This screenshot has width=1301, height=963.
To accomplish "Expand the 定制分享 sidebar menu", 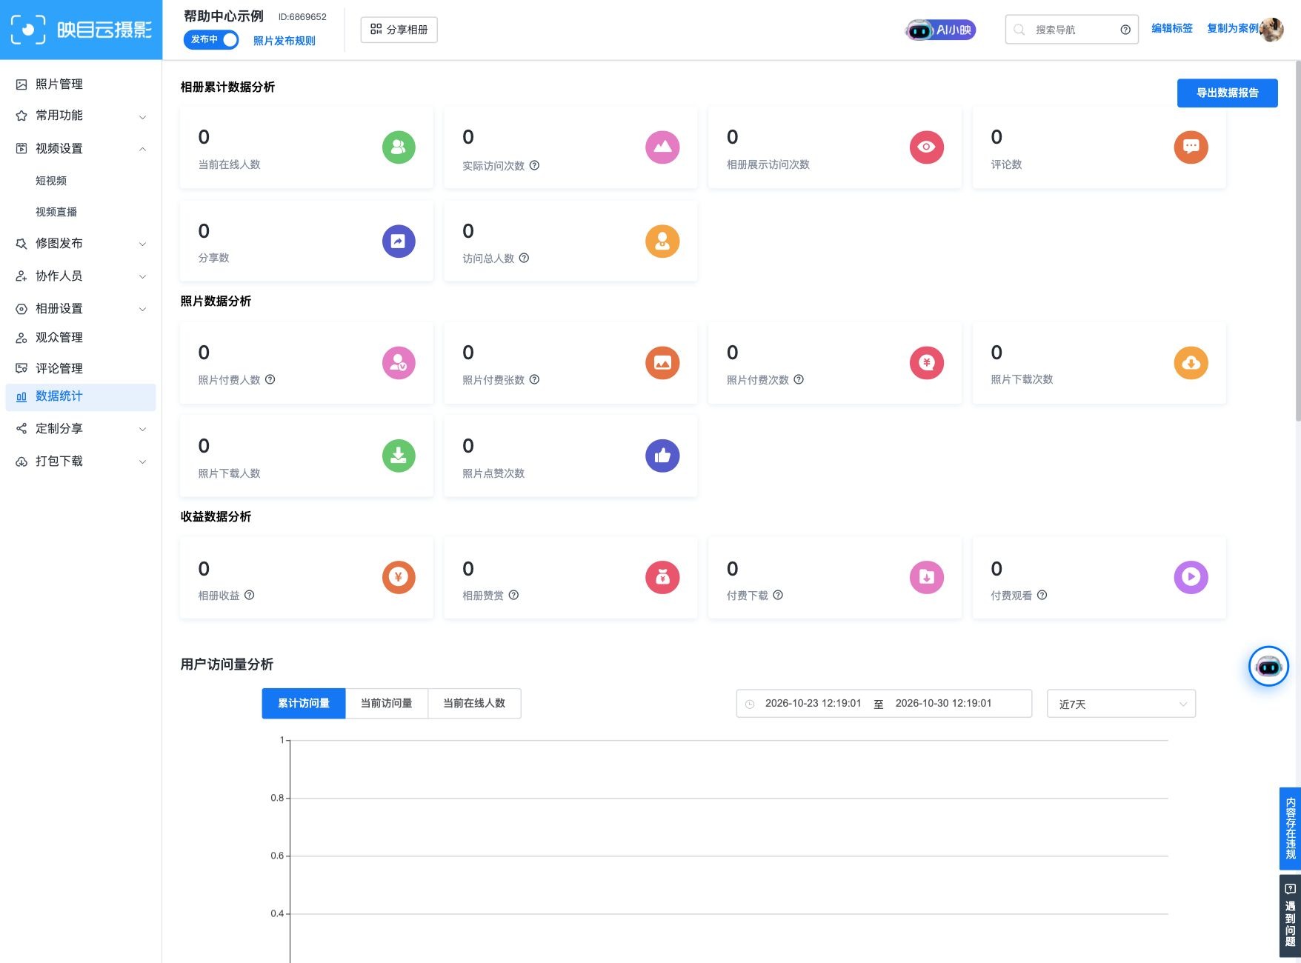I will 81,428.
